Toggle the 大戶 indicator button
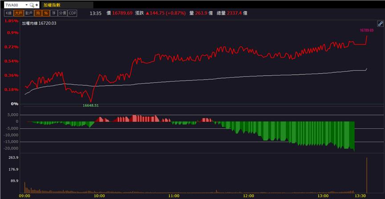The image size is (385, 199). point(18,13)
